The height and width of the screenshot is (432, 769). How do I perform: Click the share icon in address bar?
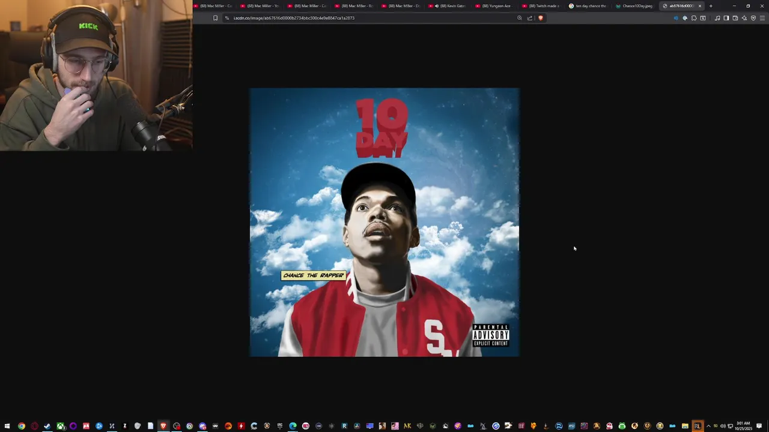coord(530,18)
